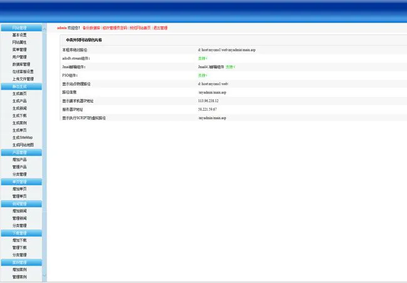Open 分类管理 under 新闻管理
This screenshot has height=283, width=407.
(19, 225)
